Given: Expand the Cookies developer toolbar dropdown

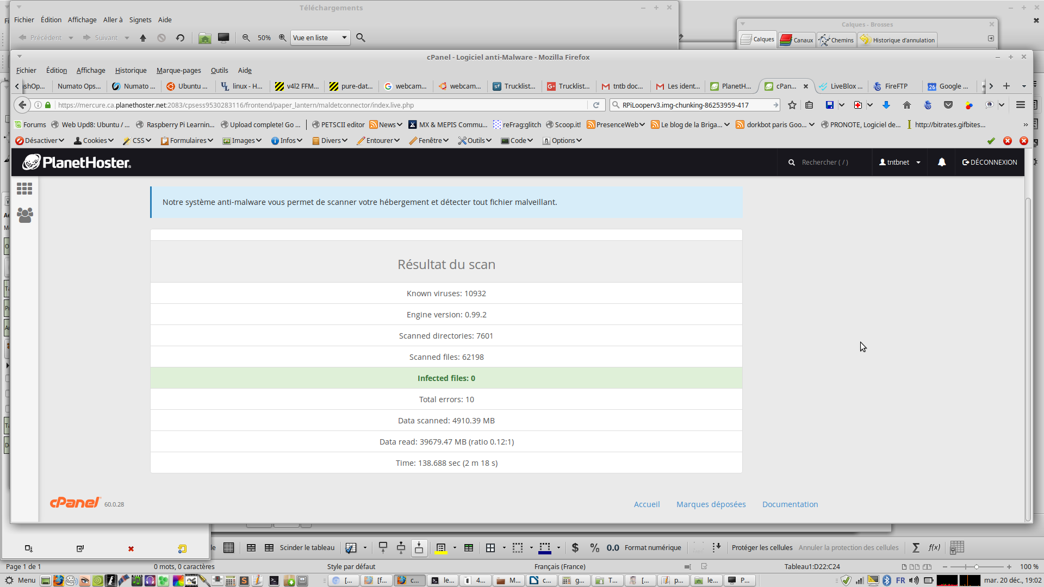Looking at the screenshot, I should click(94, 140).
